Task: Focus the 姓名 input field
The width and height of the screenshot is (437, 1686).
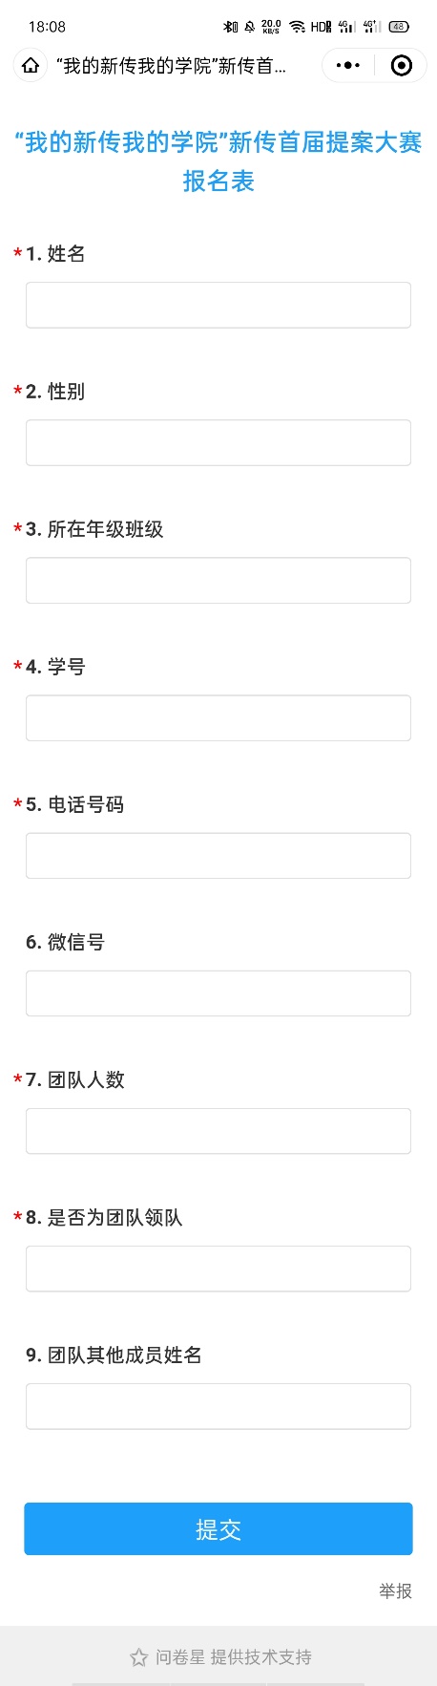Action: point(218,305)
